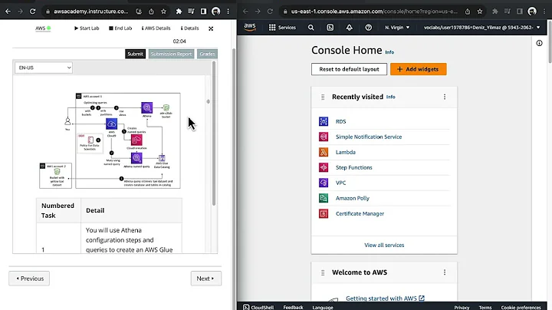Toggle side panel icon in AWS Academy browser
The width and height of the screenshot is (552, 310).
pyautogui.click(x=203, y=12)
